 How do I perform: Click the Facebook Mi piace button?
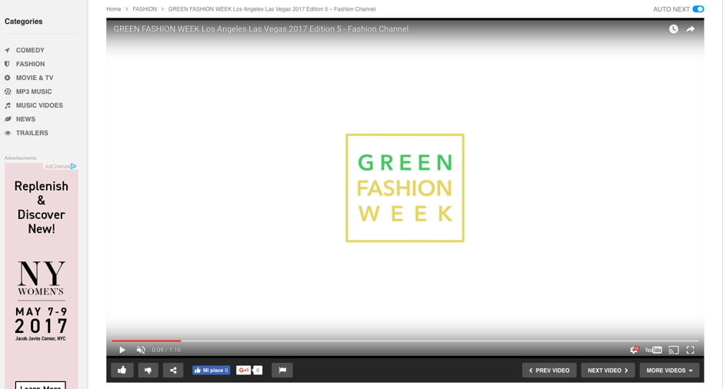tap(212, 370)
